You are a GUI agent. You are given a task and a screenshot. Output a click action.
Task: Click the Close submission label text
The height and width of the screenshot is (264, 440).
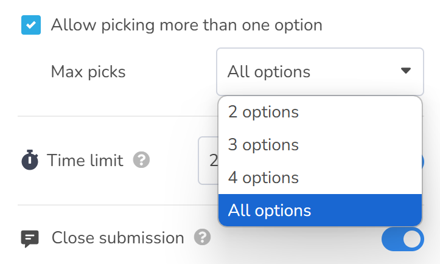coord(118,238)
